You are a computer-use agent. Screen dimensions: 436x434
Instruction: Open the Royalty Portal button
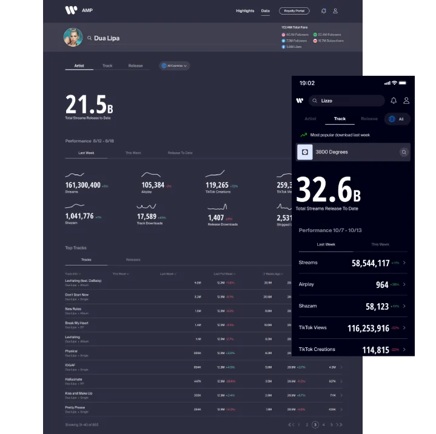(294, 11)
